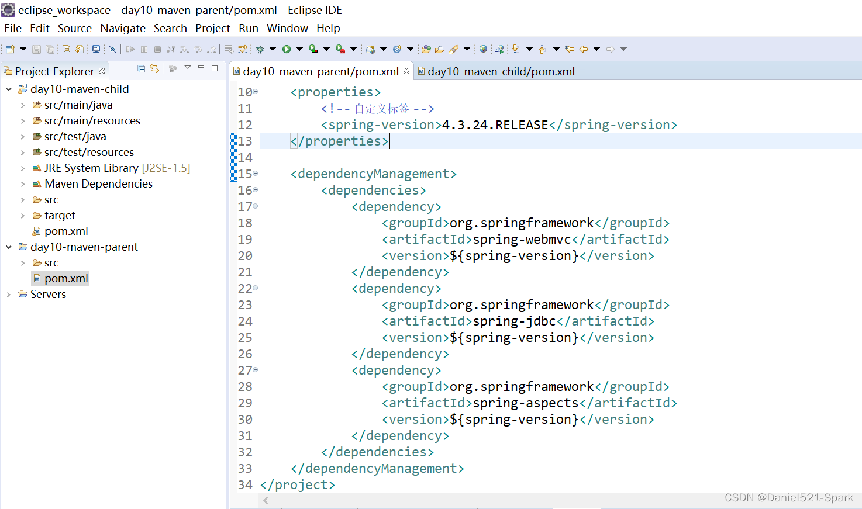Collapse the day10-maven-child project node
862x509 pixels.
point(9,89)
